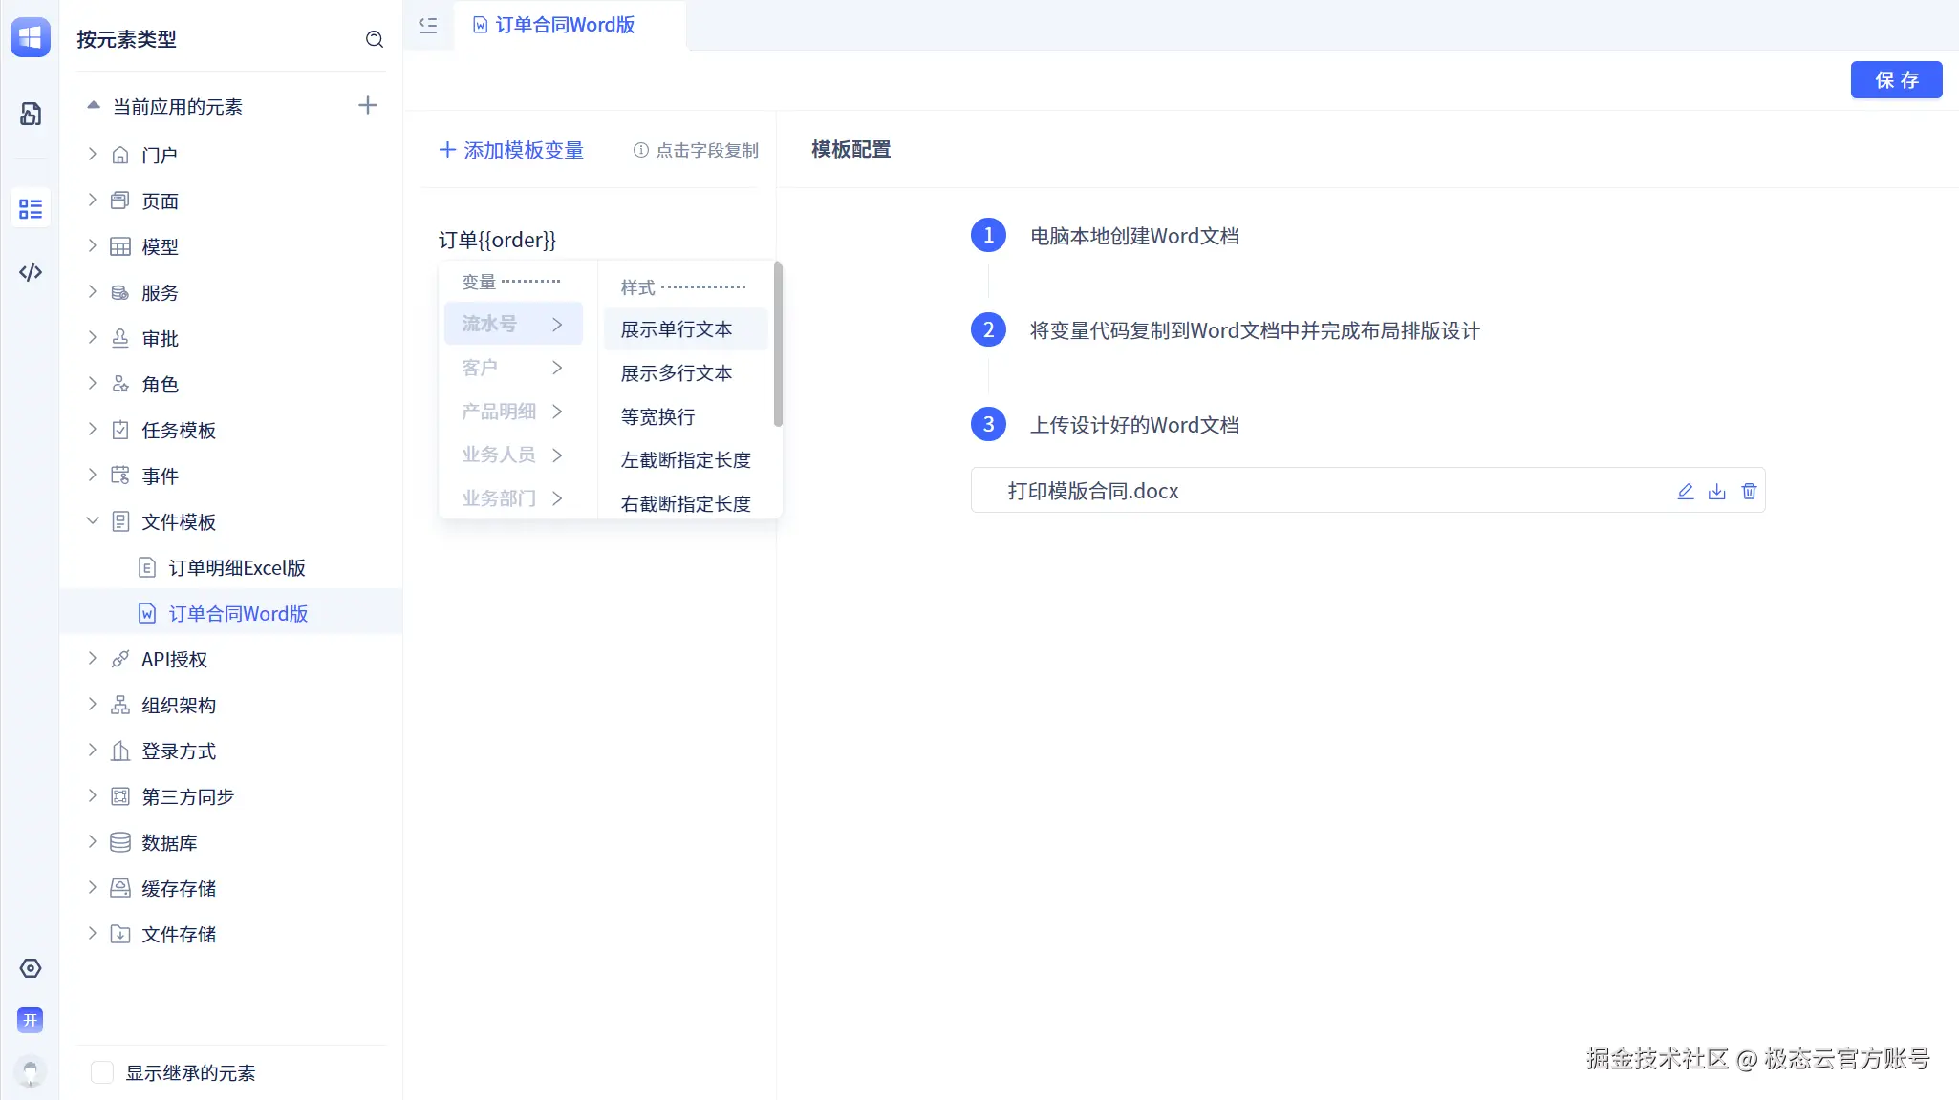
Task: Open settings hexagon icon in left rail
Action: (31, 968)
